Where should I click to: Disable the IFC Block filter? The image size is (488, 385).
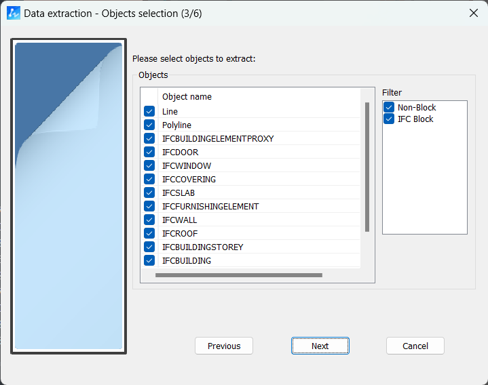tap(389, 119)
